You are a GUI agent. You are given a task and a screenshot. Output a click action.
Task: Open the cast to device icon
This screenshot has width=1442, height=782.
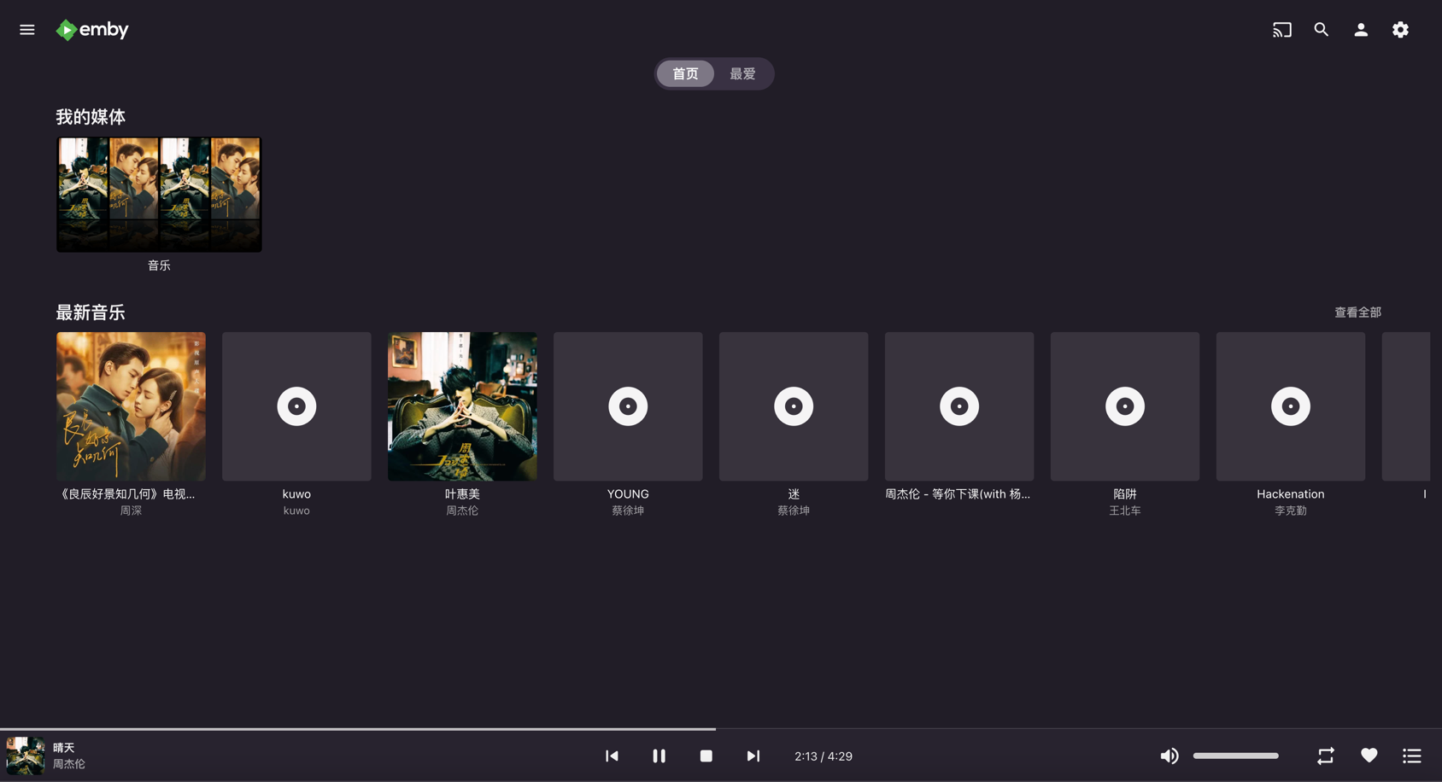coord(1281,30)
